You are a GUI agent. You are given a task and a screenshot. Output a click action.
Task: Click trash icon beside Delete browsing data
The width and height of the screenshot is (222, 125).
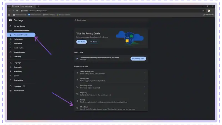pyautogui.click(x=77, y=72)
